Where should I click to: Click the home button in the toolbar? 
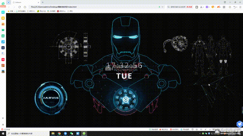pyautogui.click(x=25, y=7)
